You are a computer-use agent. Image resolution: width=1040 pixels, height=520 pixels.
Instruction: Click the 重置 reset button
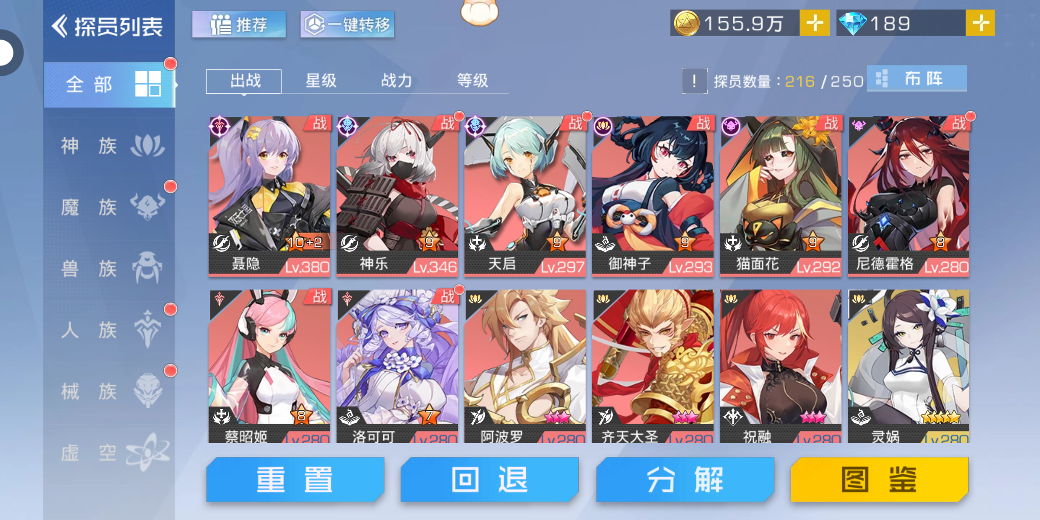[x=295, y=480]
